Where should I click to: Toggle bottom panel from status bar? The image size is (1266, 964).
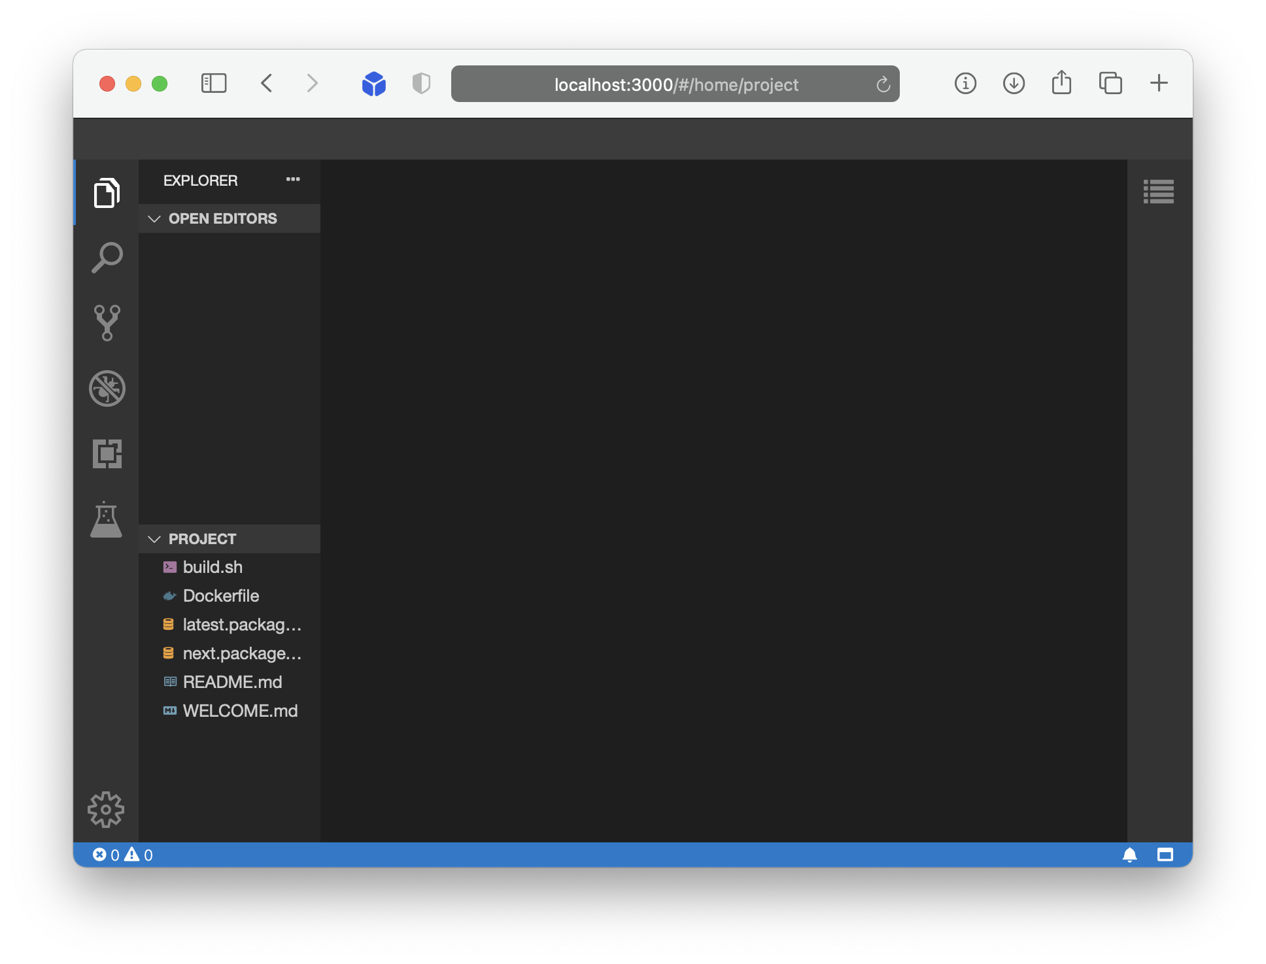click(x=1165, y=855)
